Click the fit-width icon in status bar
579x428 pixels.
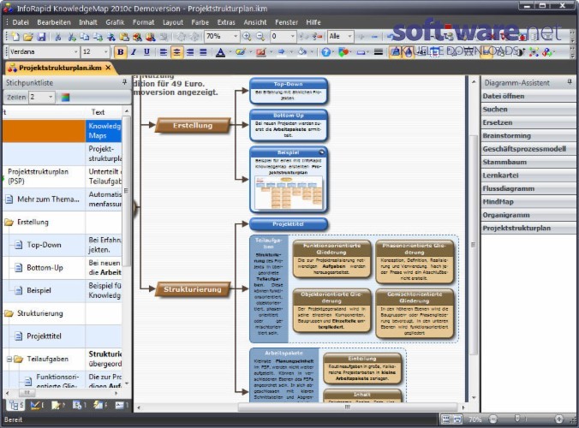pyautogui.click(x=457, y=419)
